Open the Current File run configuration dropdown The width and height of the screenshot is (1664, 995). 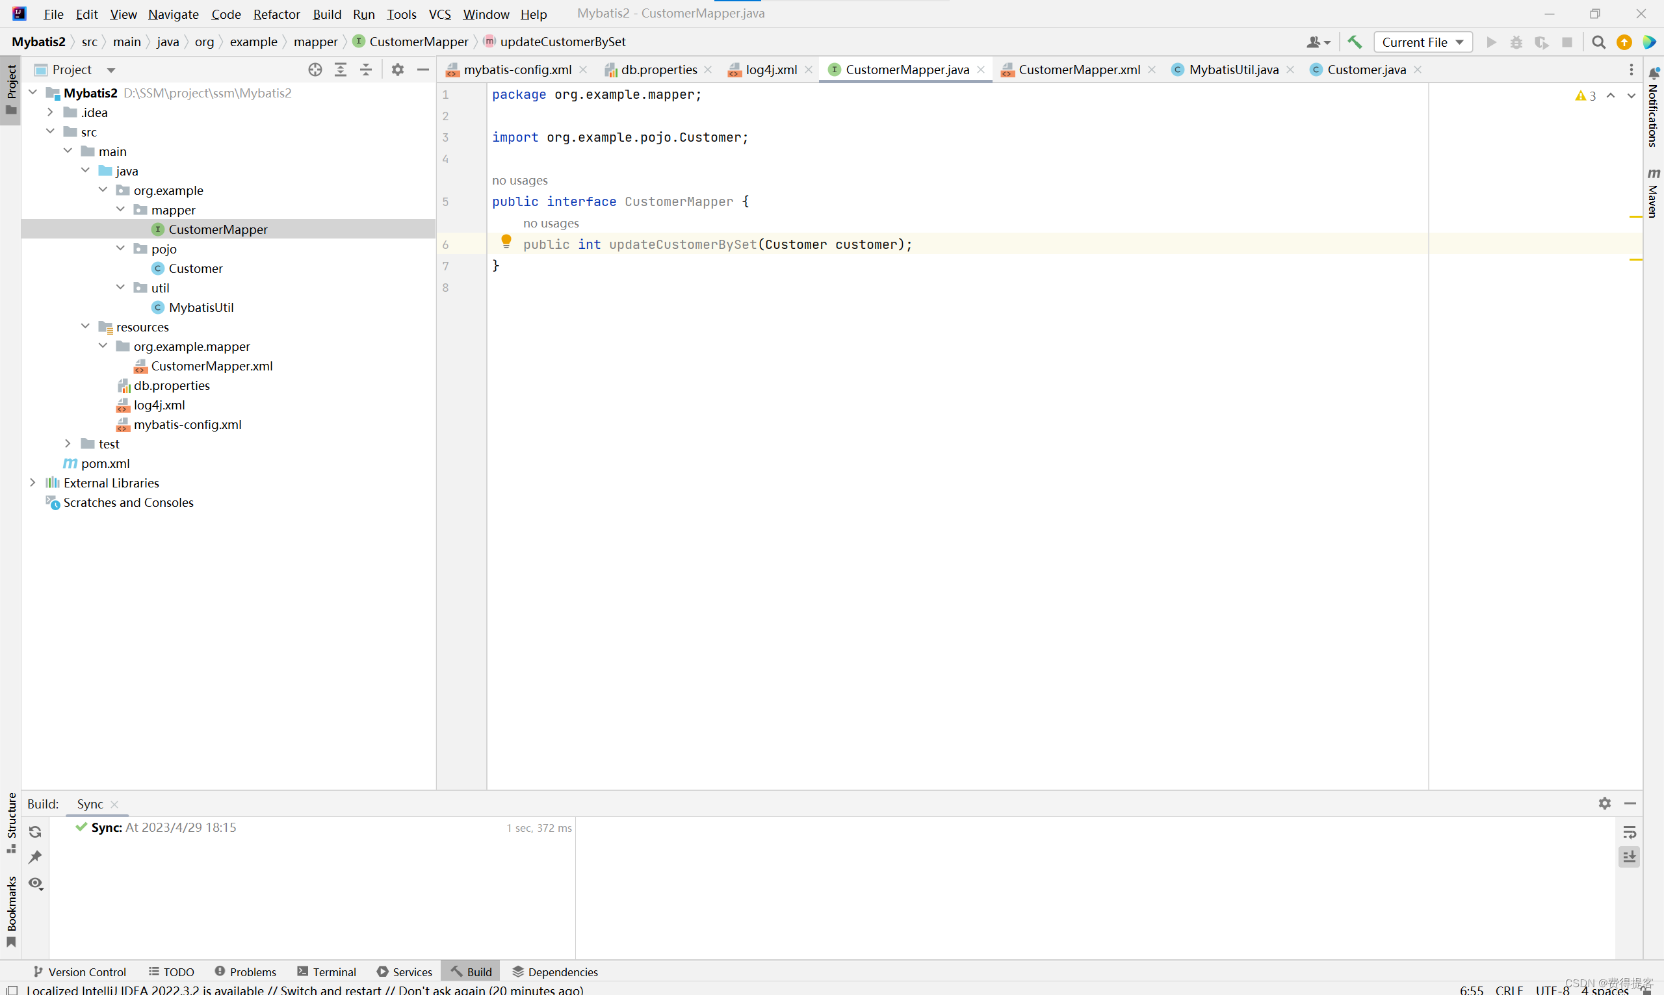[x=1423, y=42]
